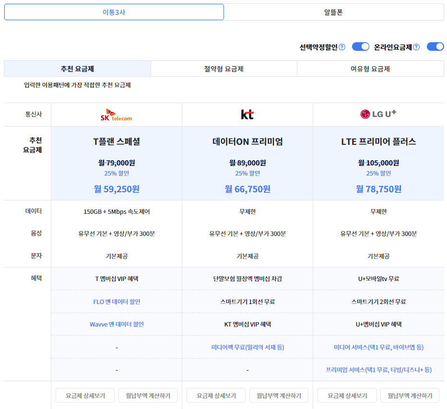
Task: Click the 월 66,750원 discounted price
Action: pyautogui.click(x=247, y=189)
